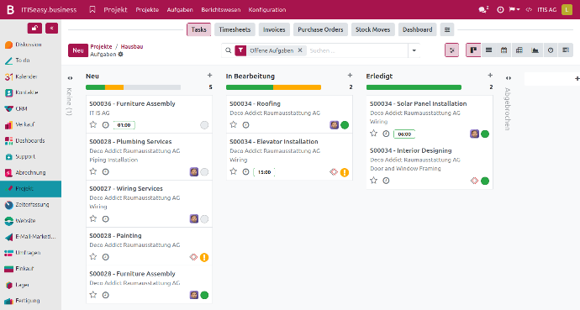Open the conversations chat icon in header
This screenshot has height=310, width=580.
tap(483, 9)
